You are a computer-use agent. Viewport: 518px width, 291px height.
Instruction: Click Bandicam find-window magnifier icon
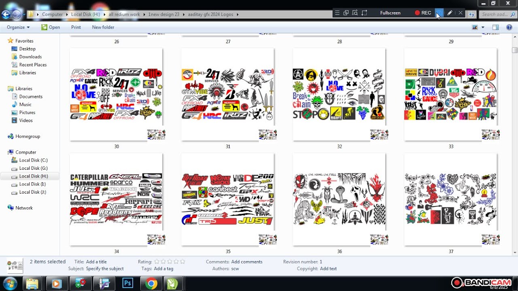point(355,13)
